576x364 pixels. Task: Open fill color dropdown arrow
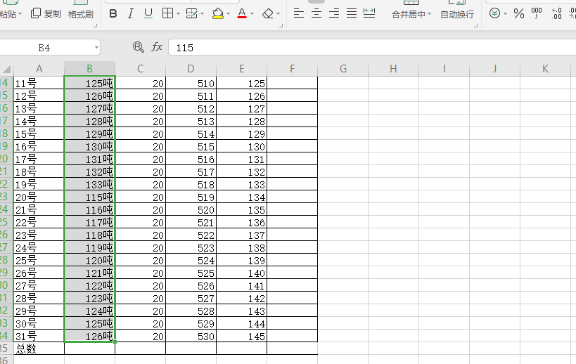pos(228,14)
